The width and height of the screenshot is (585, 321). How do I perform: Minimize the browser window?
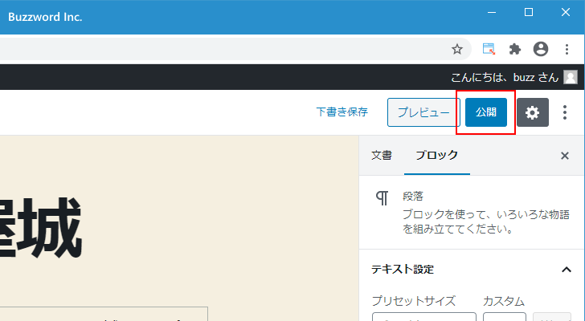pyautogui.click(x=492, y=12)
